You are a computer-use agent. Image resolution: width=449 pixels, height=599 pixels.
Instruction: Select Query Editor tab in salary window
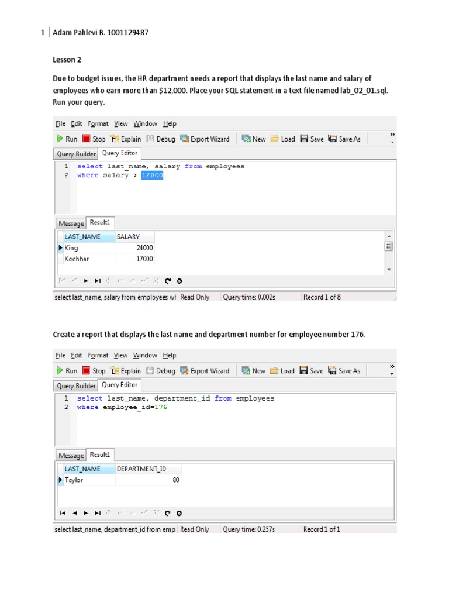click(119, 153)
